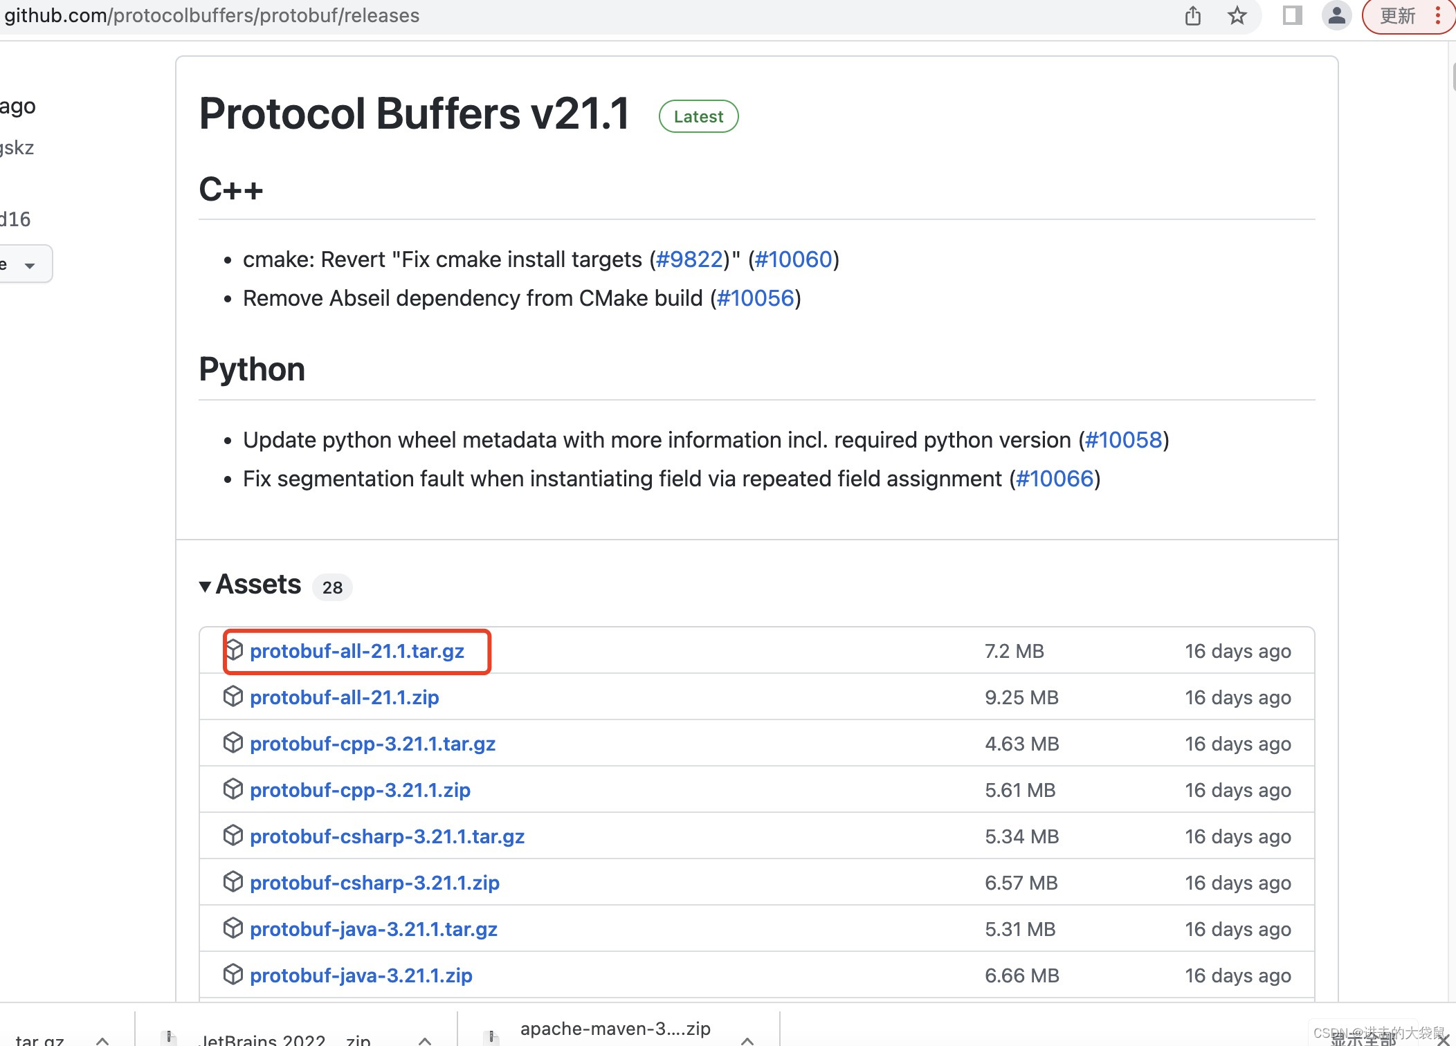Open the Chrome three-dot menu

pos(1438,15)
